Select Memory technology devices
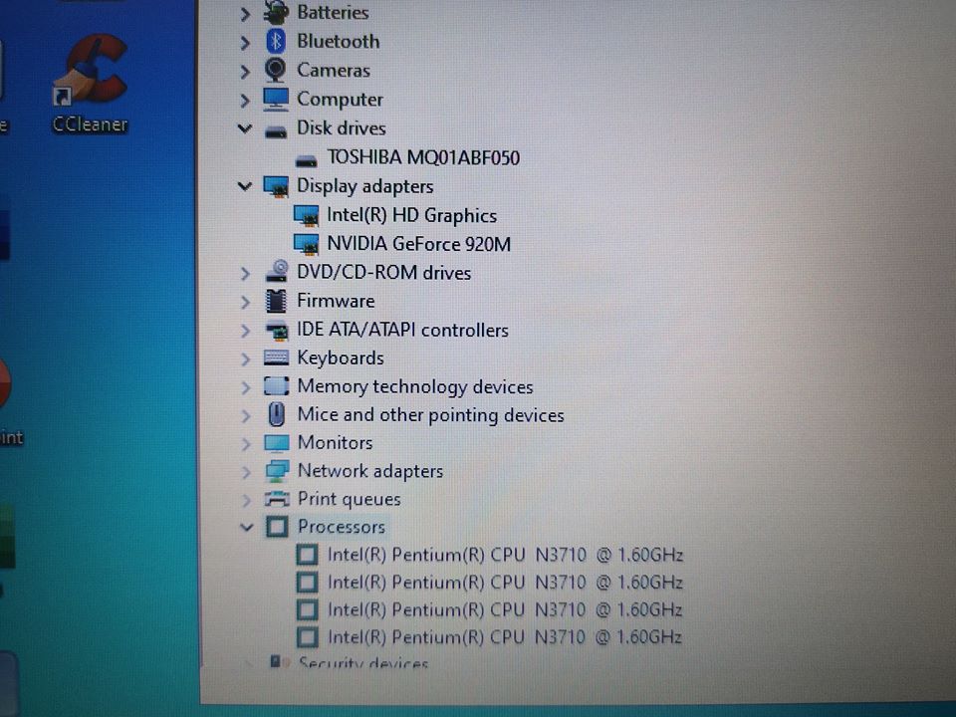 pos(414,386)
